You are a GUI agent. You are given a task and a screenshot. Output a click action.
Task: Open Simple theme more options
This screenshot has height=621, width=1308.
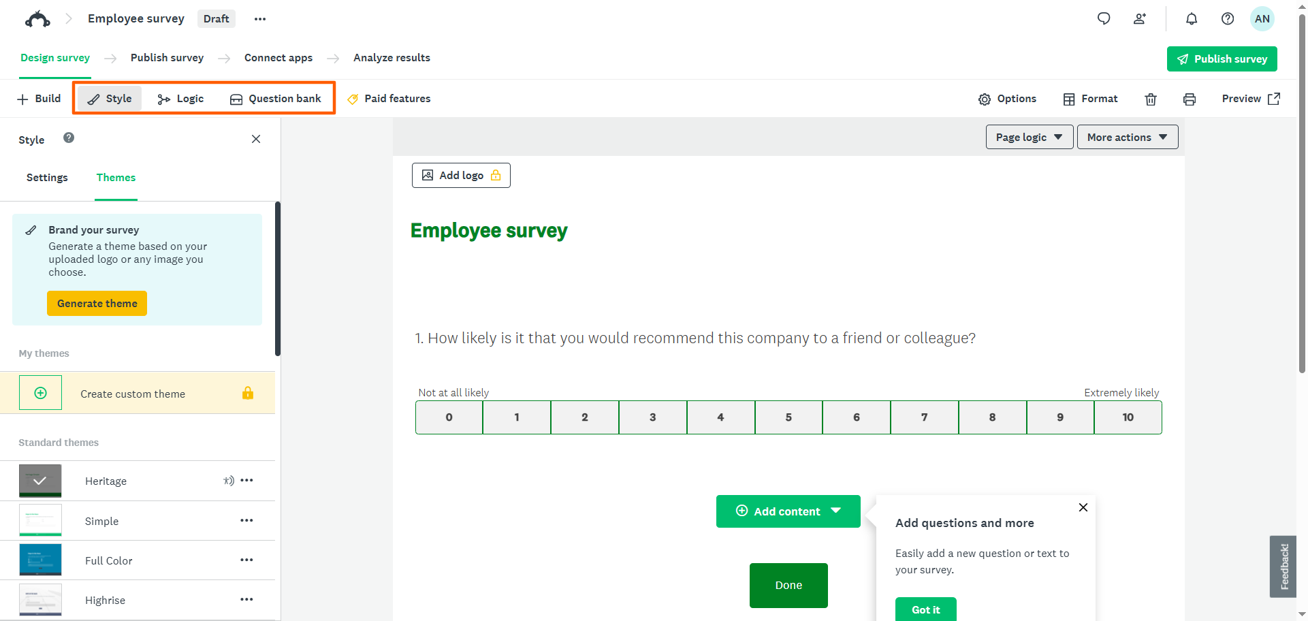coord(246,520)
